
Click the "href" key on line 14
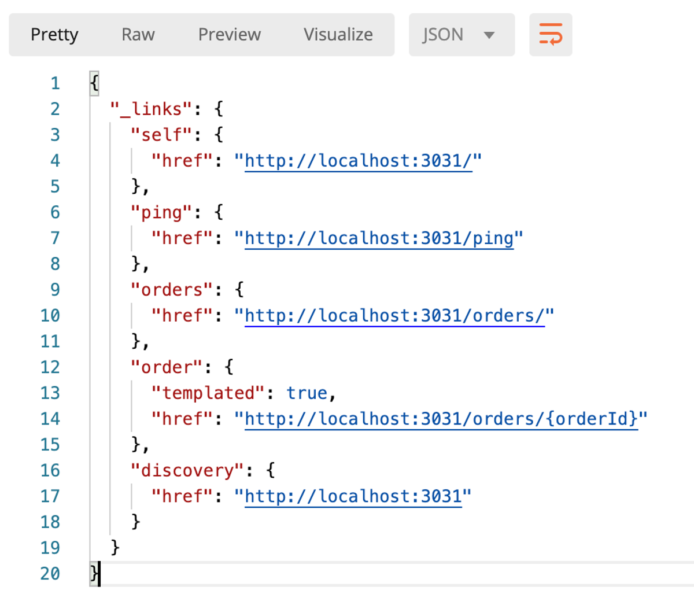pos(182,419)
